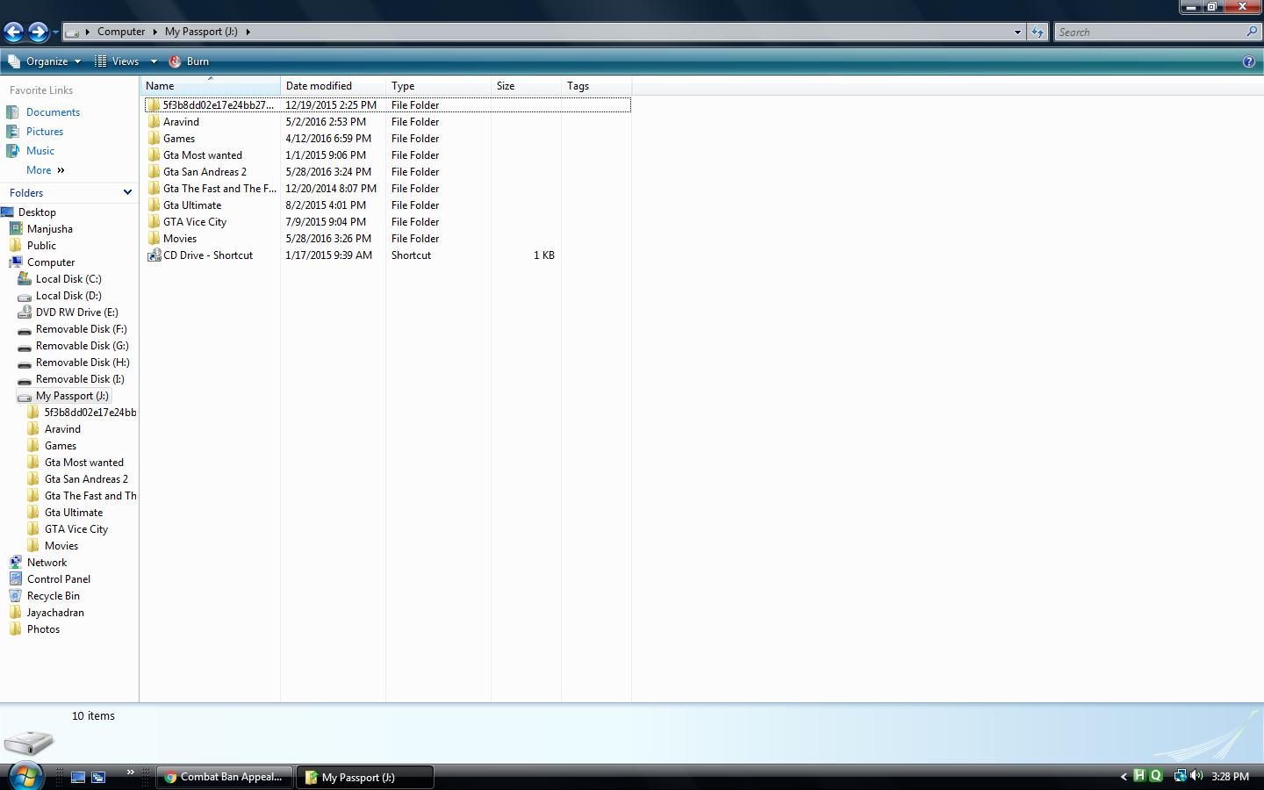Sort by Size column header

[526, 86]
